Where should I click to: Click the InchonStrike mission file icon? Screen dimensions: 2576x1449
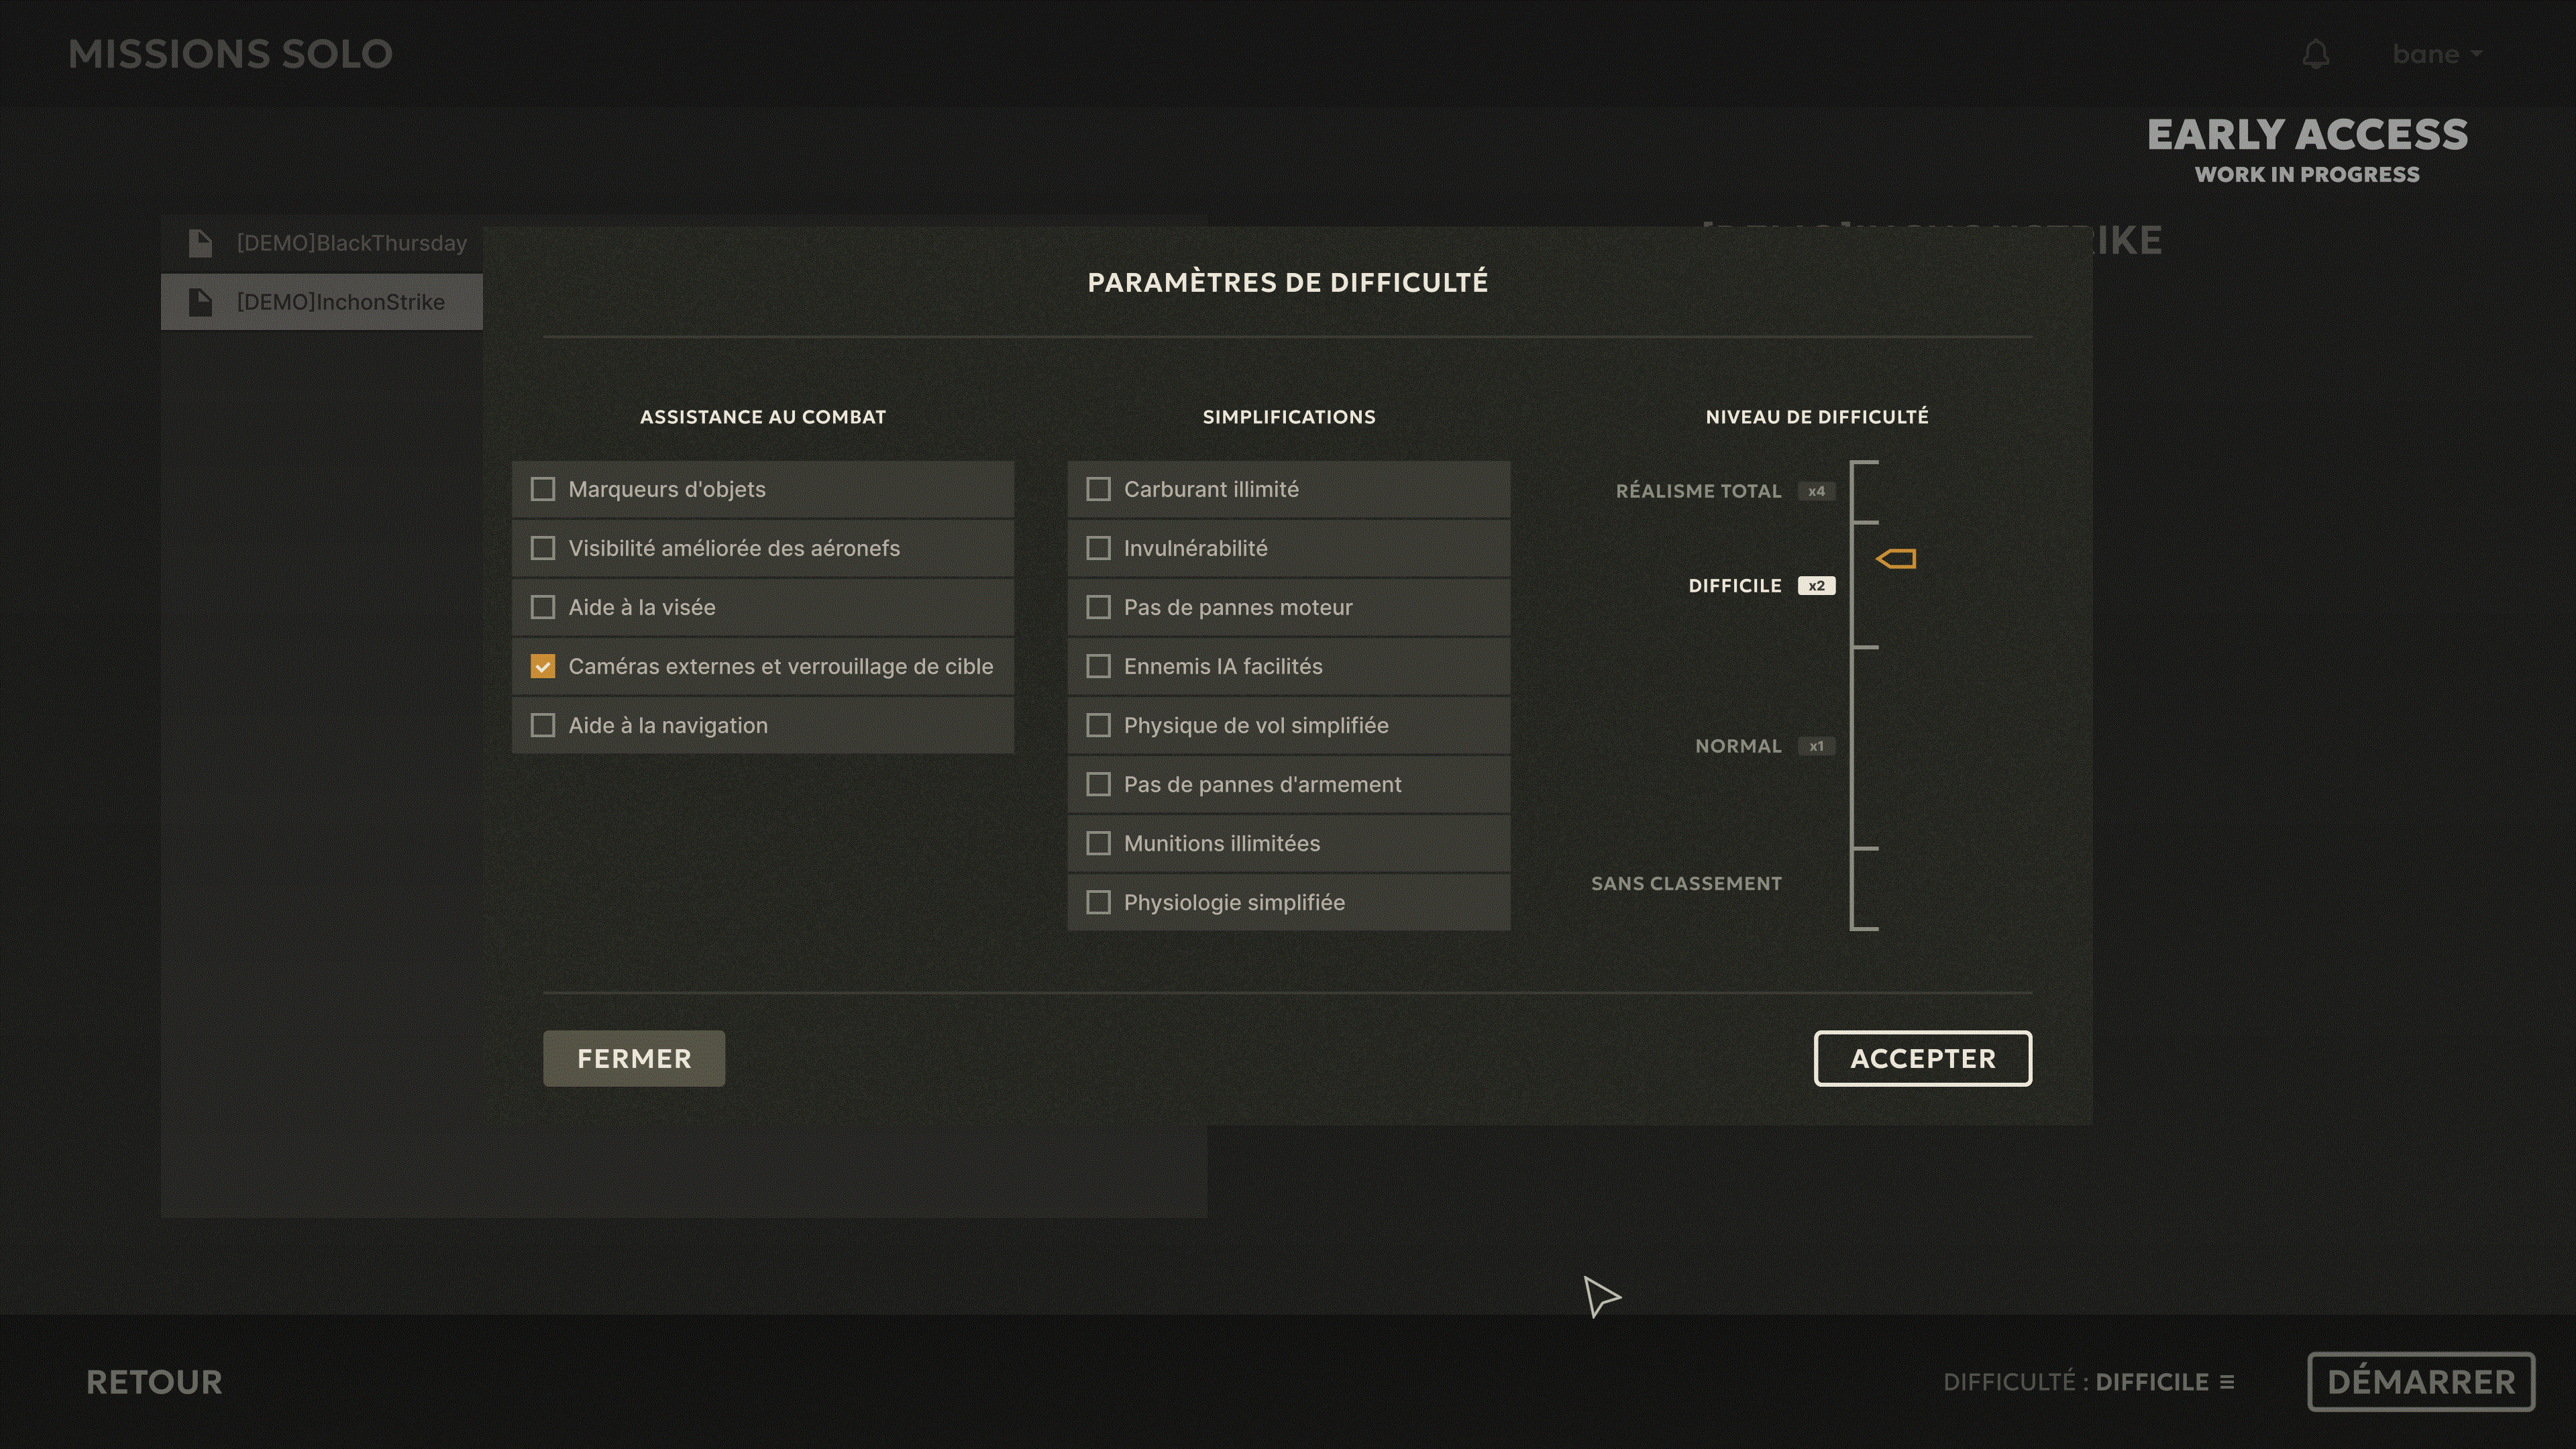click(x=200, y=302)
